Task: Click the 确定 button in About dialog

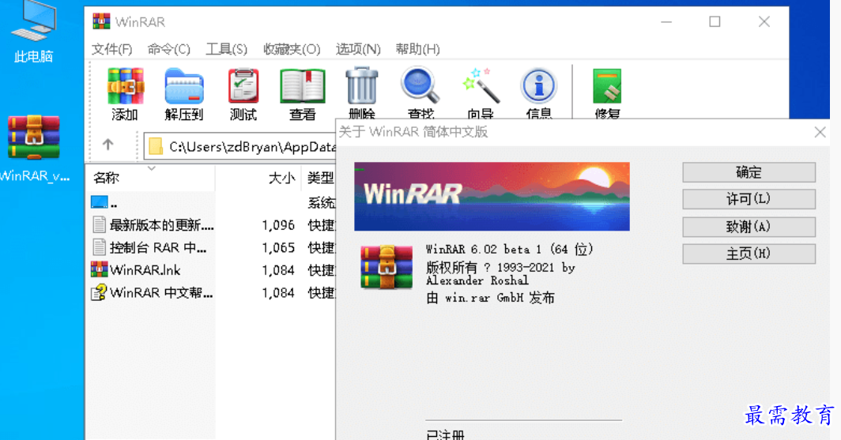Action: [749, 172]
